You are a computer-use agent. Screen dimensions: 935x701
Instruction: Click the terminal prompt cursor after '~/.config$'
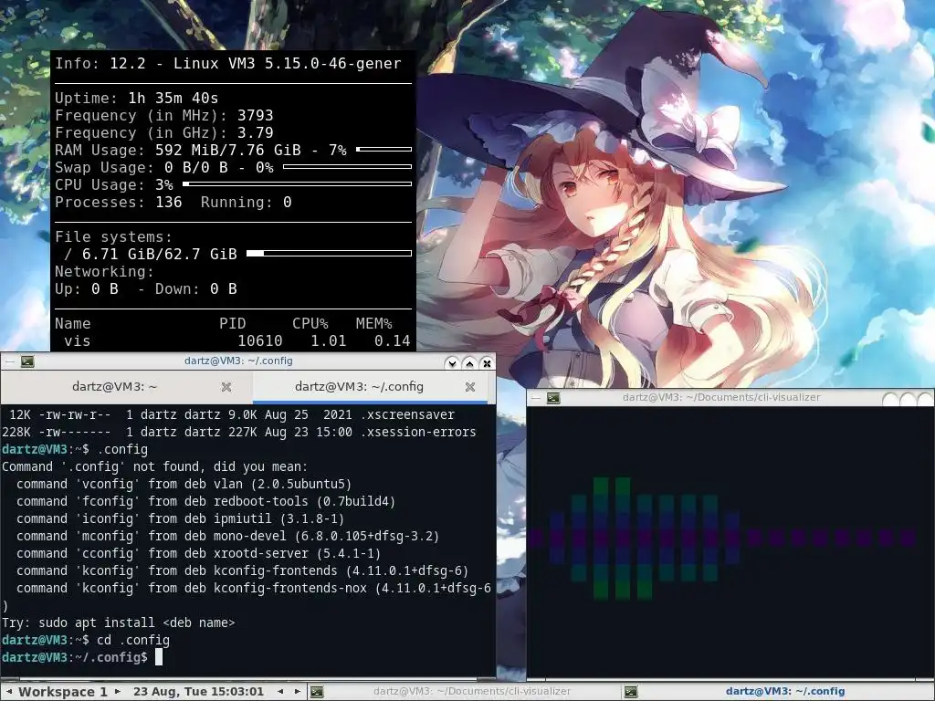(x=159, y=657)
